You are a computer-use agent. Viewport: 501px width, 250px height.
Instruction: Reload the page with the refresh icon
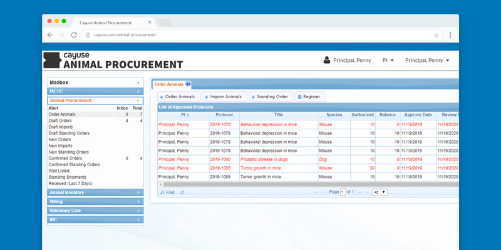click(x=74, y=35)
